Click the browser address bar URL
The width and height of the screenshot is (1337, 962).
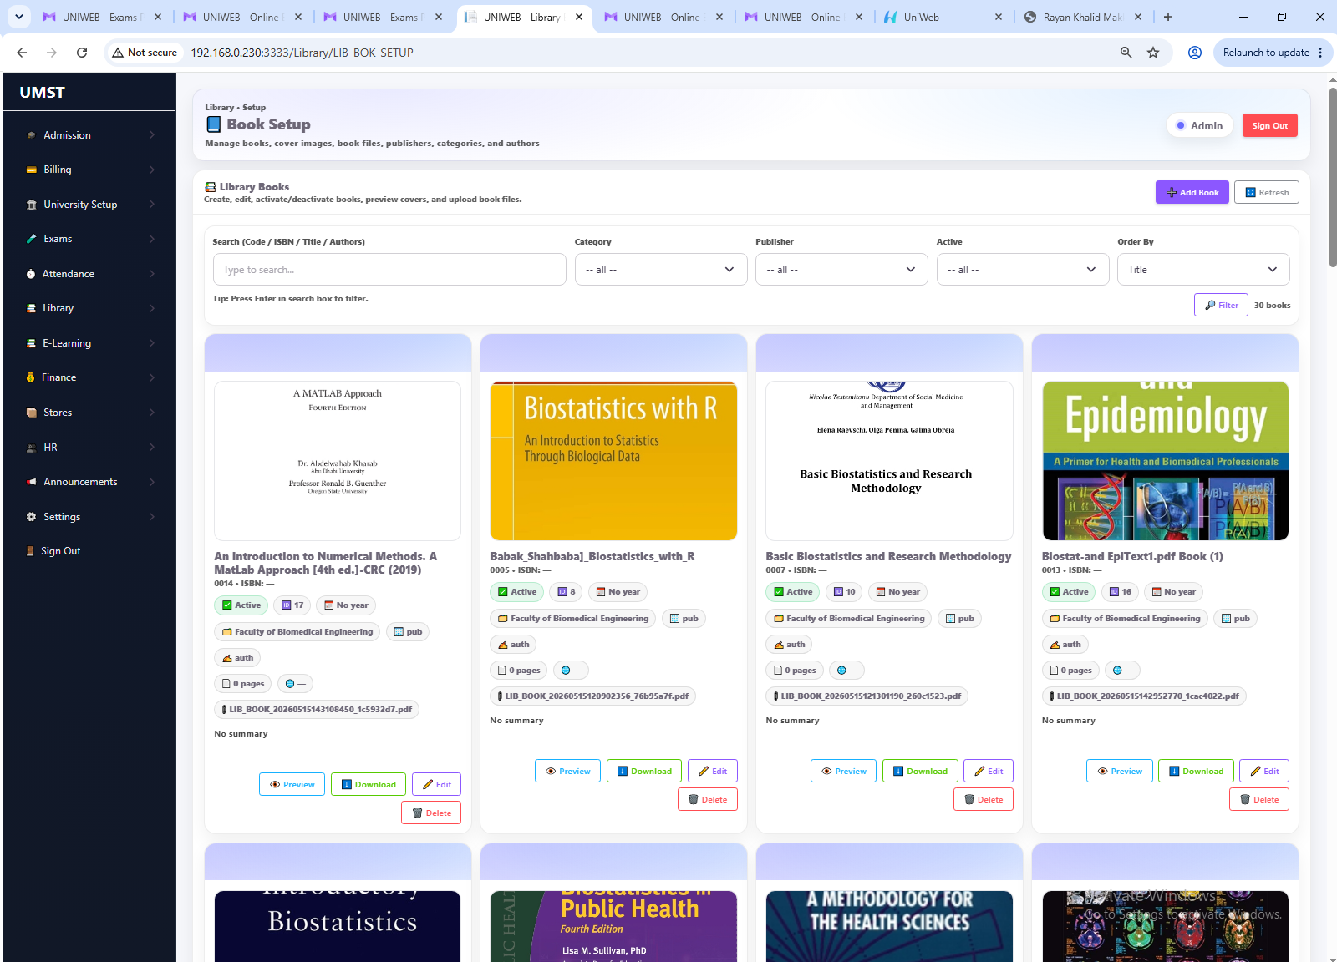[x=302, y=53]
